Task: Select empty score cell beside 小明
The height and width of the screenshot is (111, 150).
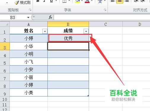Action: coord(68,54)
